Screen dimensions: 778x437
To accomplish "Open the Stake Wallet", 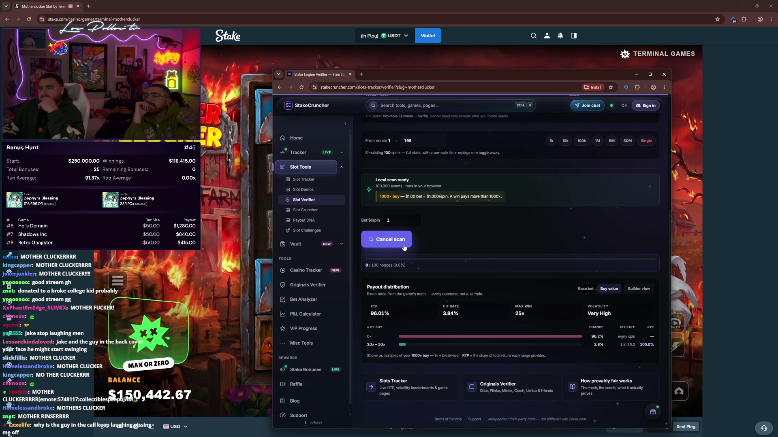I will coord(428,36).
